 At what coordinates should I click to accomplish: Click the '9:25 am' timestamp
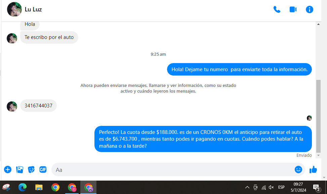[158, 54]
